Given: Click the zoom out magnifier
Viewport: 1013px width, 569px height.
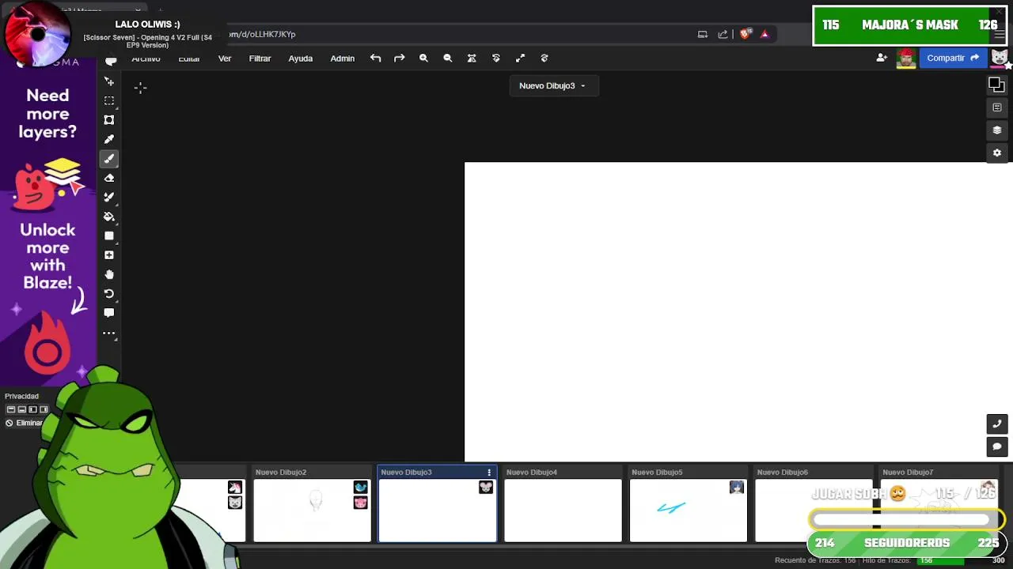Looking at the screenshot, I should pyautogui.click(x=448, y=58).
